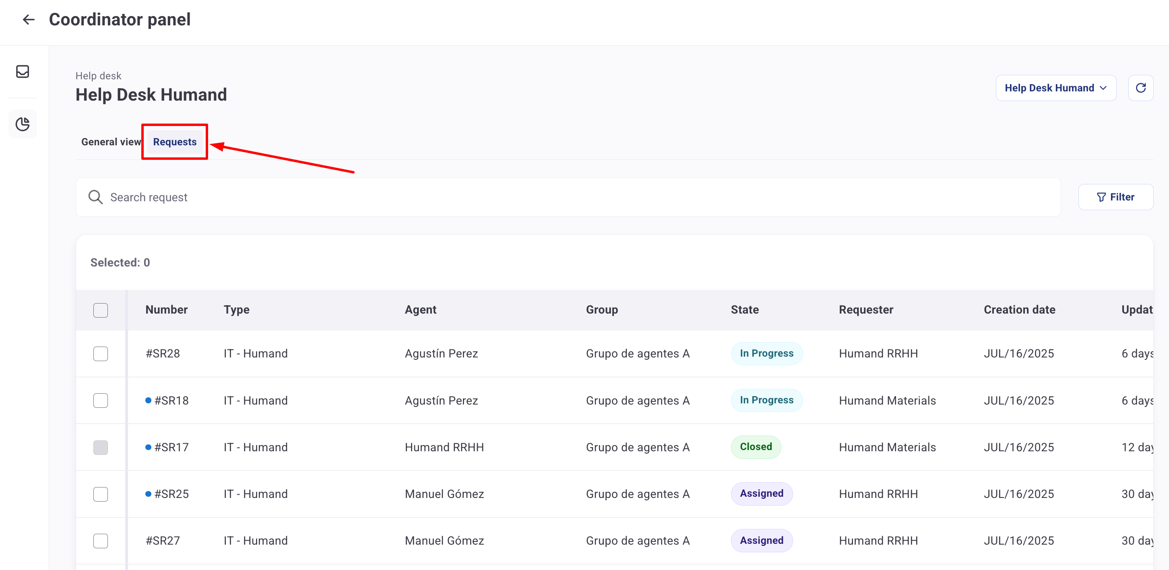Click the funnel Filter icon
Image resolution: width=1169 pixels, height=570 pixels.
tap(1101, 197)
